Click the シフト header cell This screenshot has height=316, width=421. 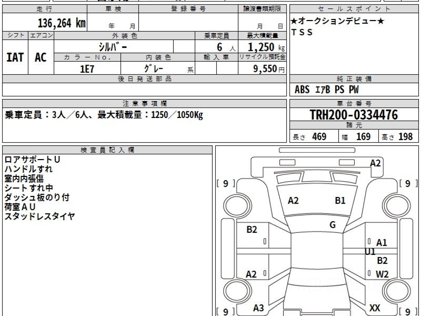pos(15,35)
